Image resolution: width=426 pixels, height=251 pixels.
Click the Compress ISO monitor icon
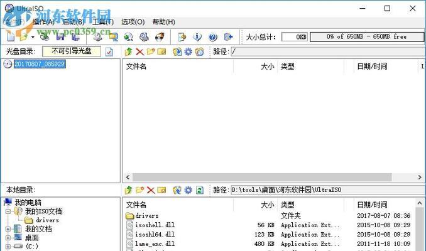[113, 36]
